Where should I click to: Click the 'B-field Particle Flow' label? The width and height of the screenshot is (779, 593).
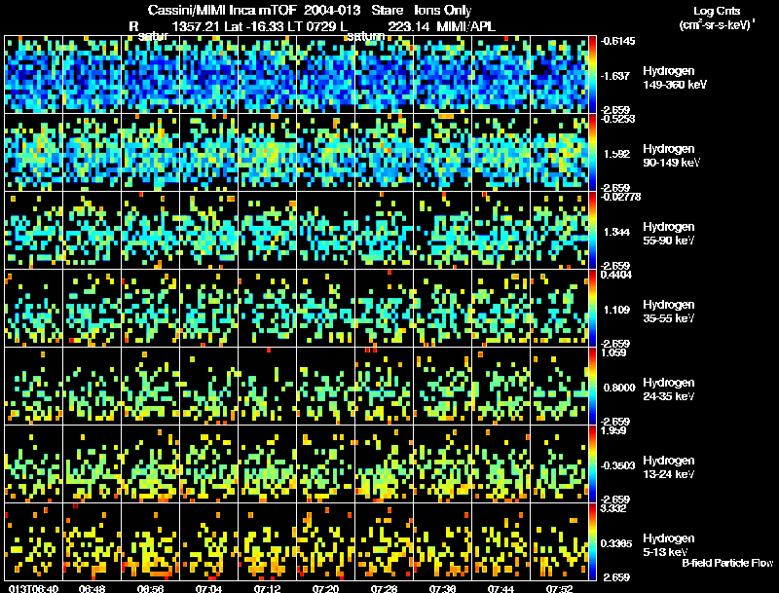(x=727, y=563)
